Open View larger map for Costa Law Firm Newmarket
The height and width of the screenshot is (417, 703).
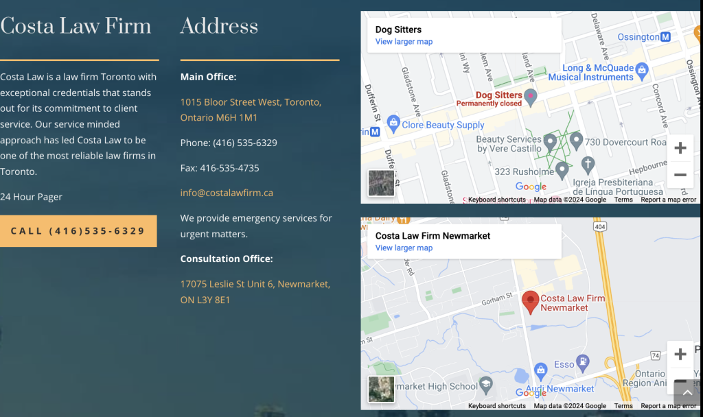[404, 248]
